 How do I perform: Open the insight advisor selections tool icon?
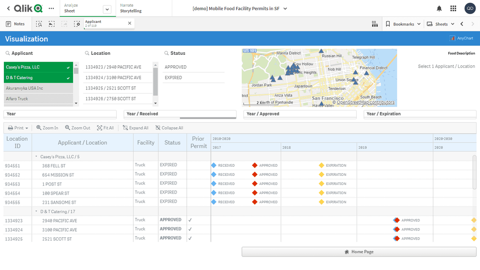pos(375,24)
